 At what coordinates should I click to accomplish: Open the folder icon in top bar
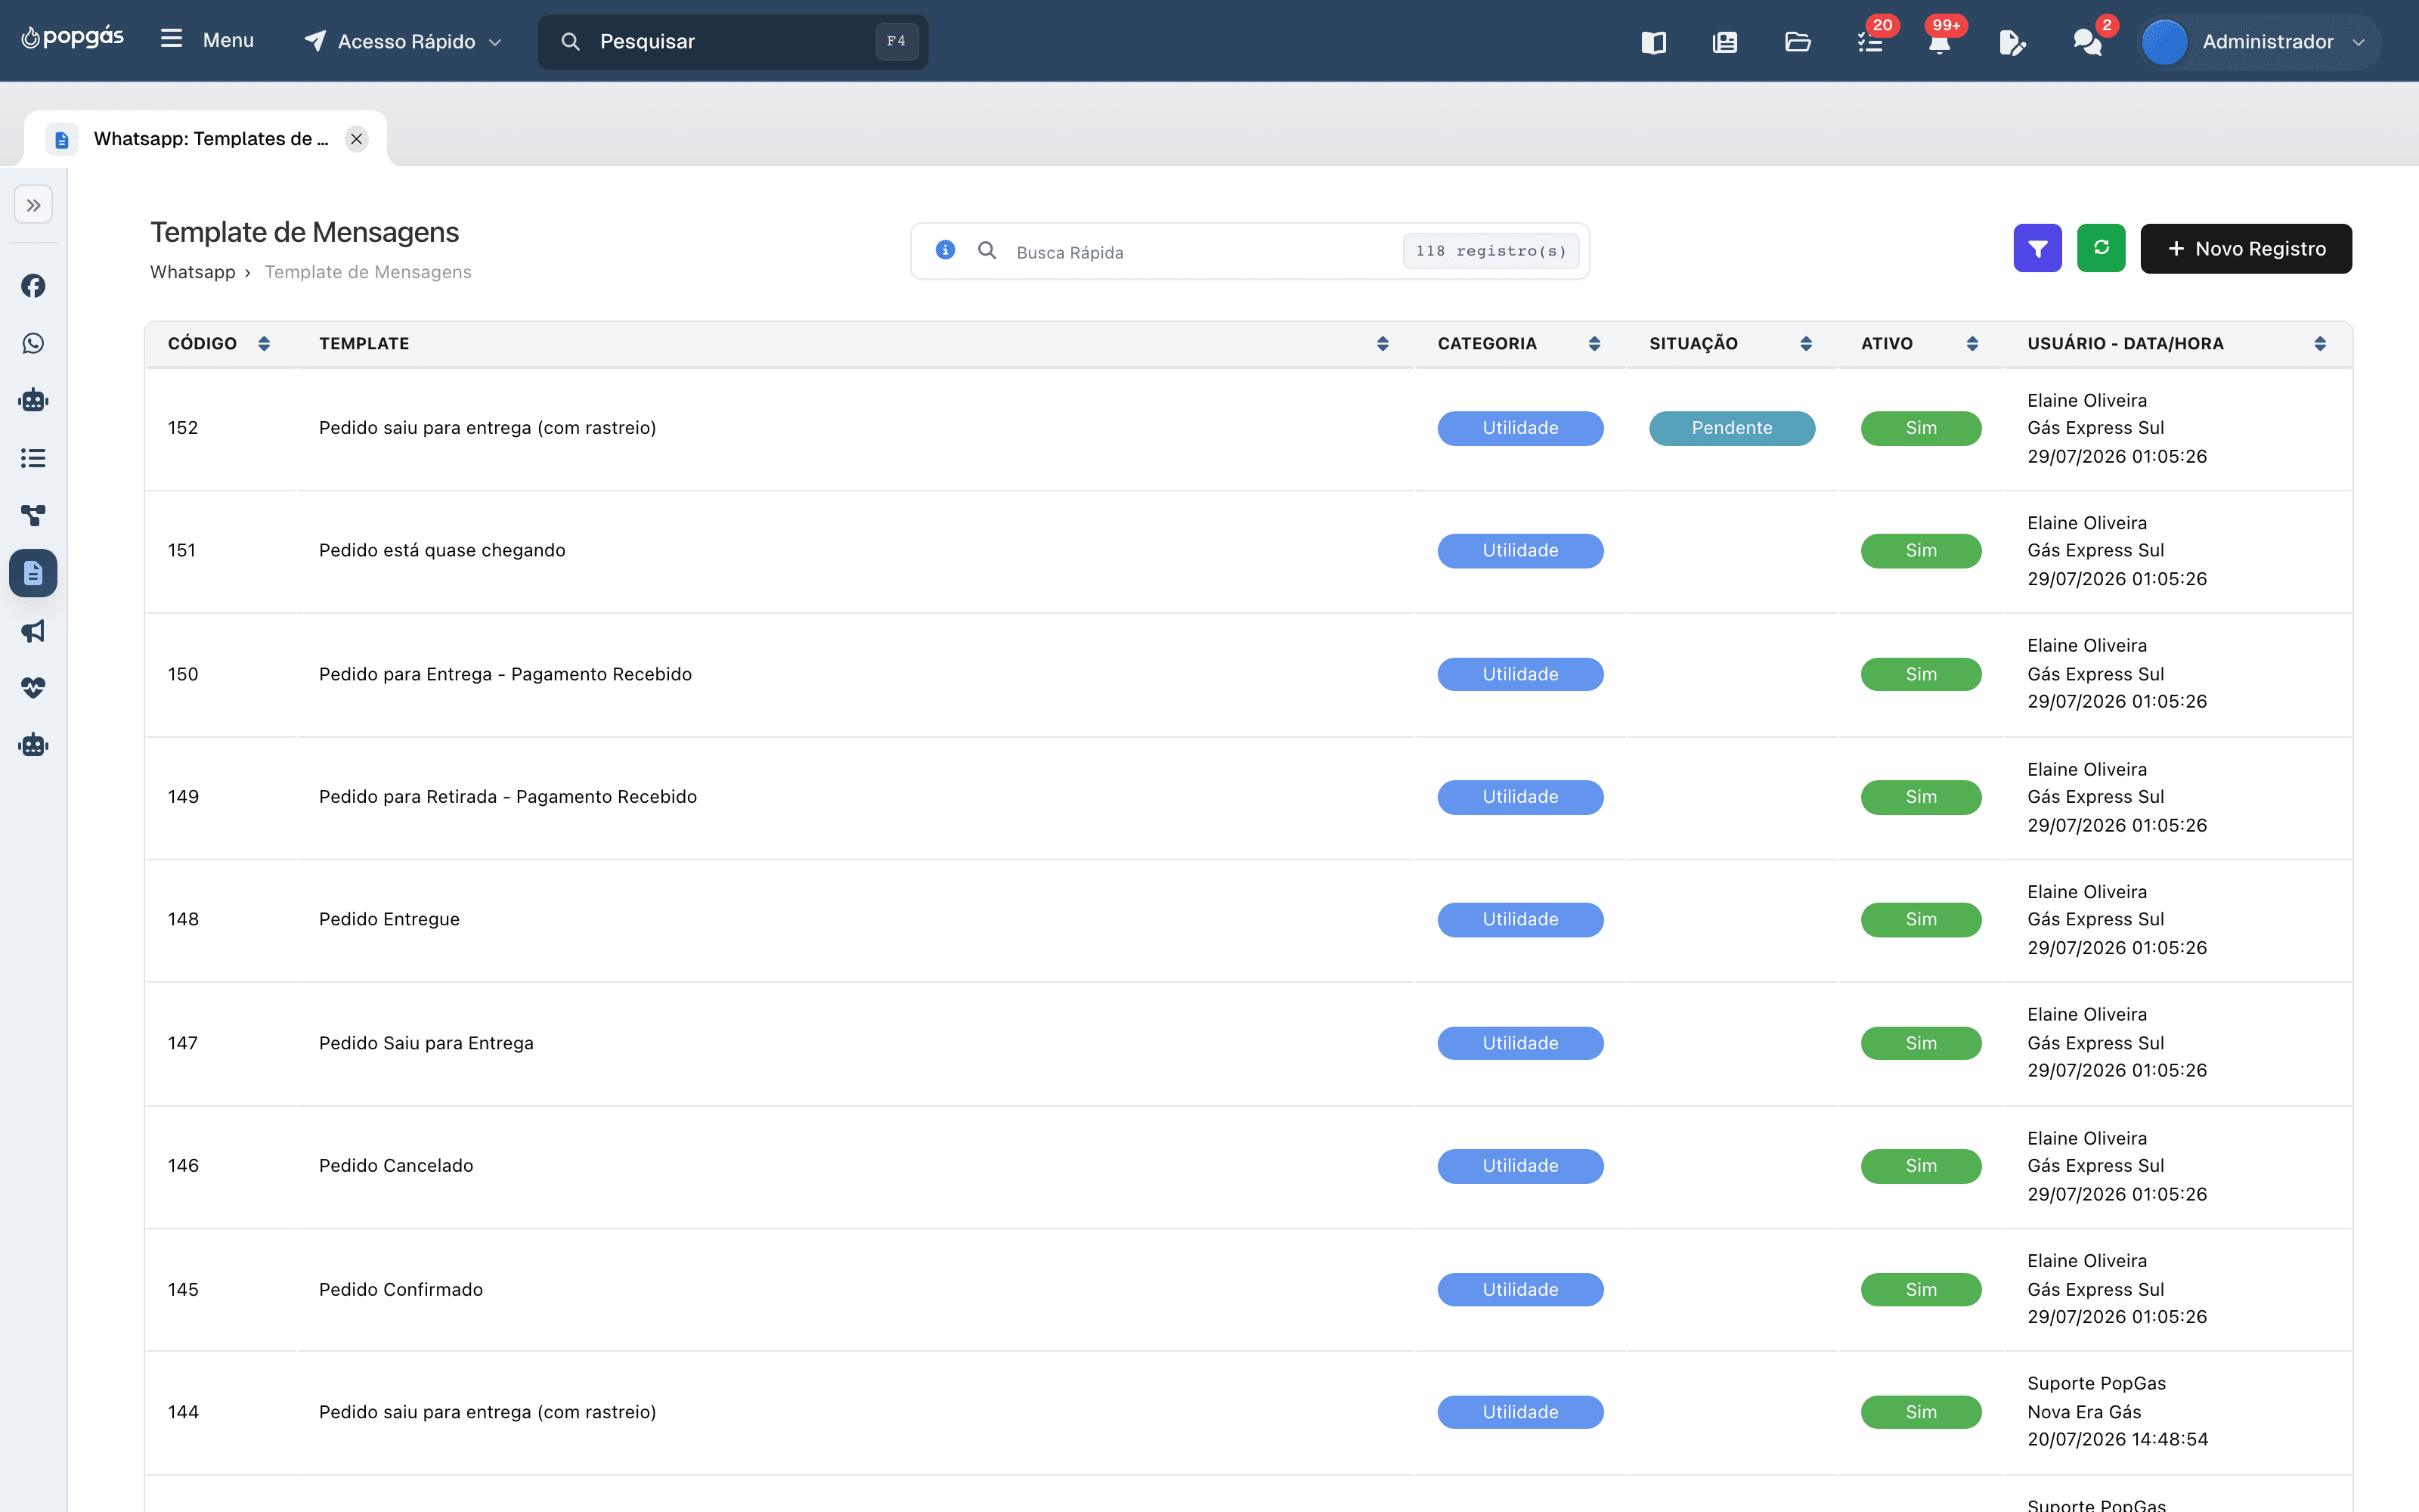1798,42
